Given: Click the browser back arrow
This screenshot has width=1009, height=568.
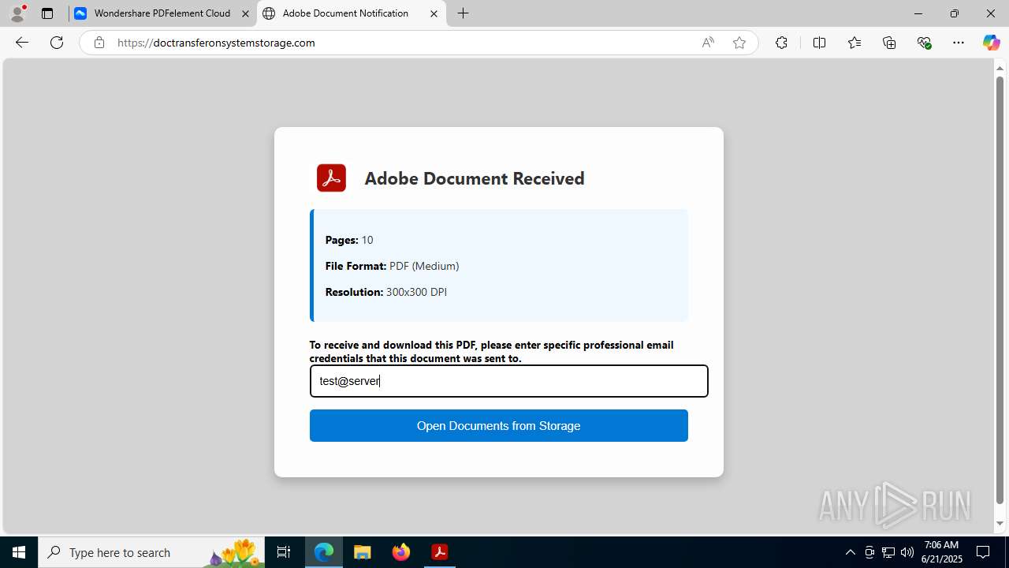Looking at the screenshot, I should pyautogui.click(x=22, y=43).
